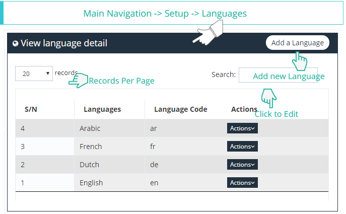Image resolution: width=346 pixels, height=214 pixels.
Task: Click the View language detail panel title
Action: tap(64, 43)
